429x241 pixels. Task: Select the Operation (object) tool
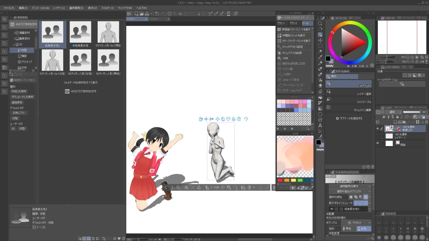click(x=320, y=34)
